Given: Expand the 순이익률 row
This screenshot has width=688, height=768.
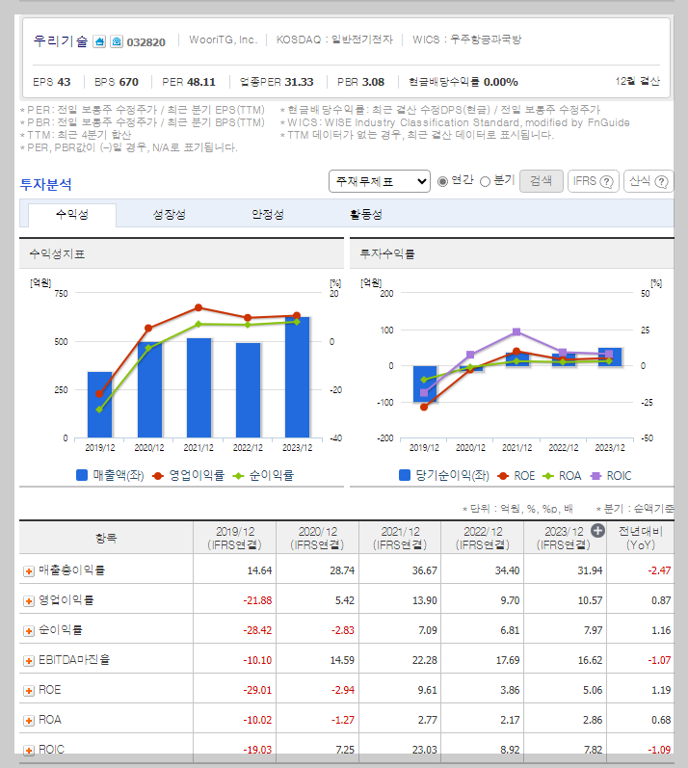Looking at the screenshot, I should (29, 631).
